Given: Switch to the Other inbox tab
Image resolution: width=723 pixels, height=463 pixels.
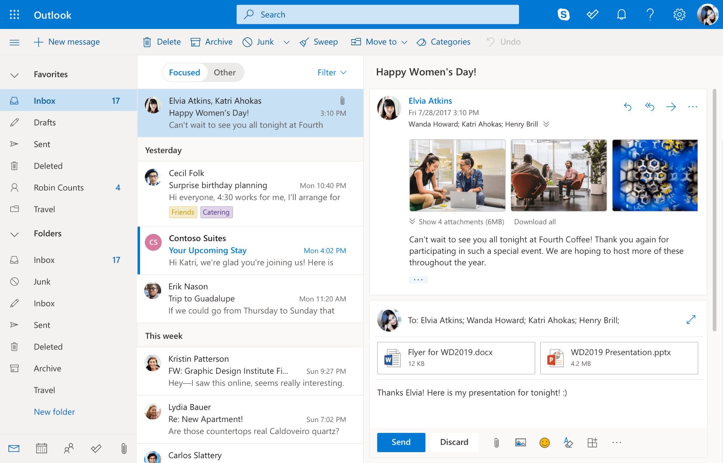Looking at the screenshot, I should coord(224,73).
